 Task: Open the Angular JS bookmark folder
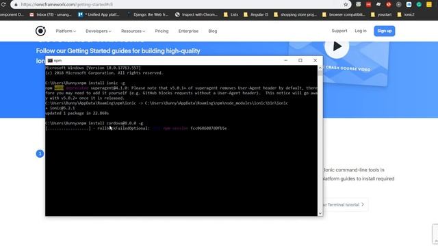click(x=256, y=14)
